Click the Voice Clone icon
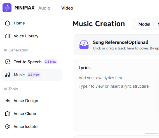The image size is (159, 138). (8, 114)
